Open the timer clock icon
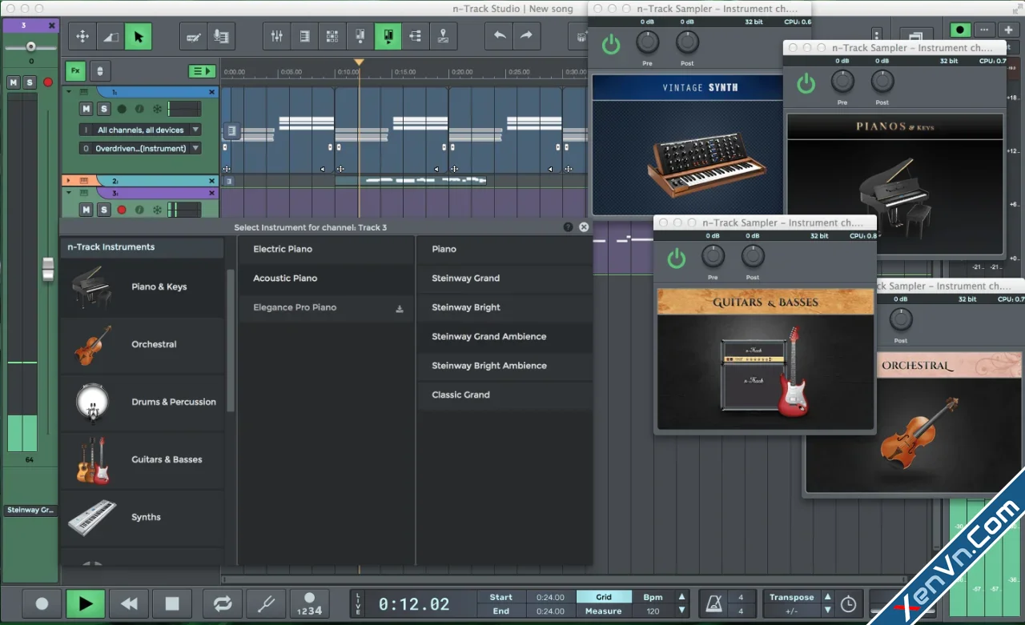Screen dimensions: 1025x625 point(848,604)
